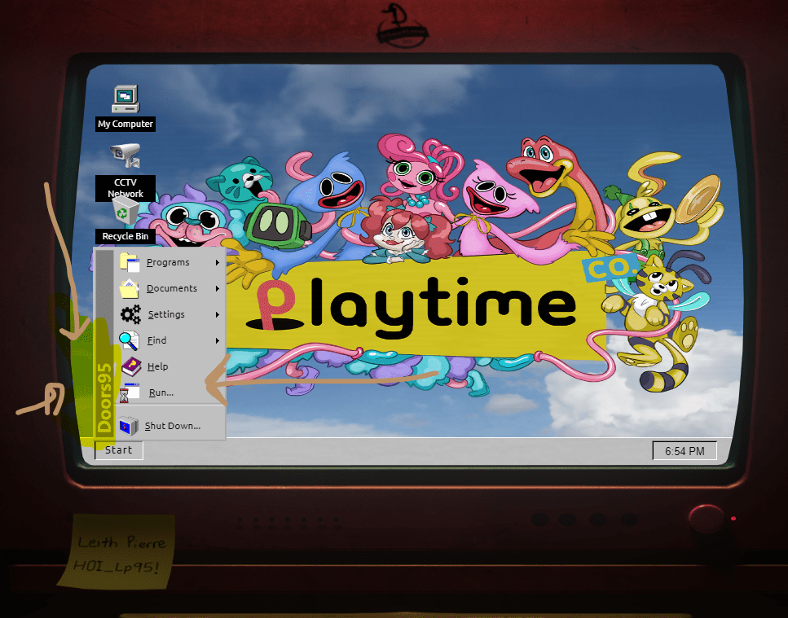Click the Settings gears icon
This screenshot has height=618, width=788.
130,315
